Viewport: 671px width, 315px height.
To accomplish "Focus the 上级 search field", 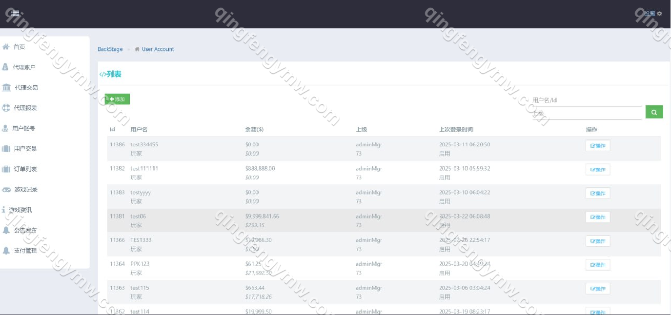I will 587,113.
